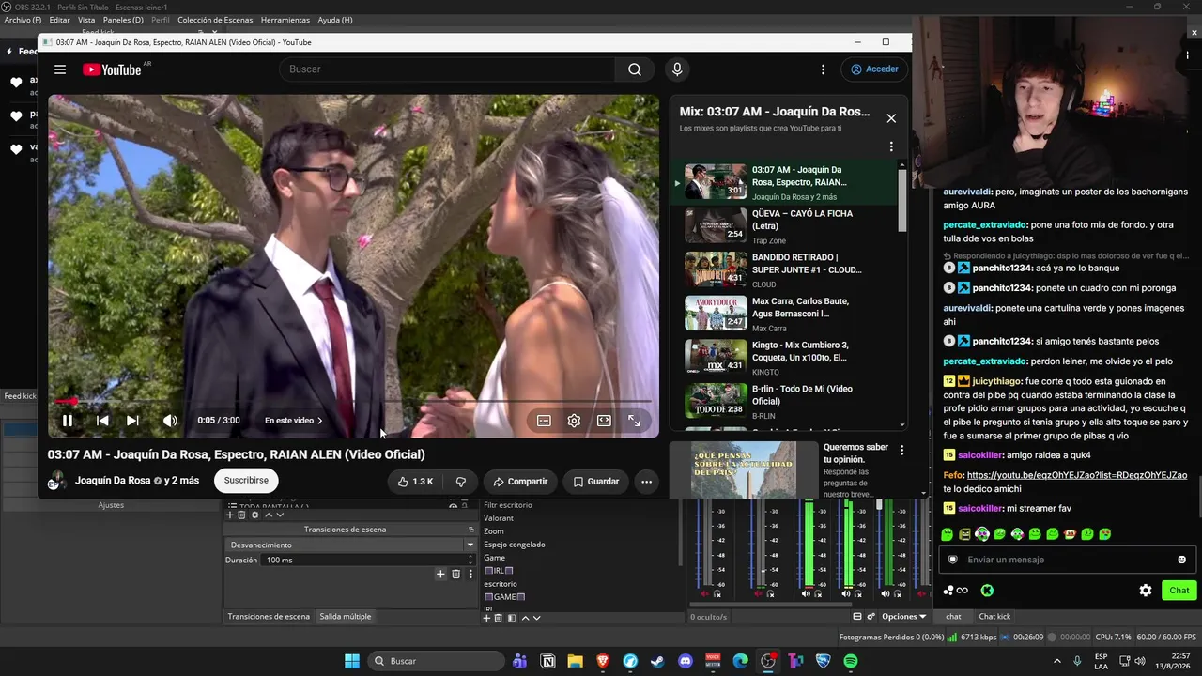
Task: Click the Acceder sign-in button
Action: point(874,69)
